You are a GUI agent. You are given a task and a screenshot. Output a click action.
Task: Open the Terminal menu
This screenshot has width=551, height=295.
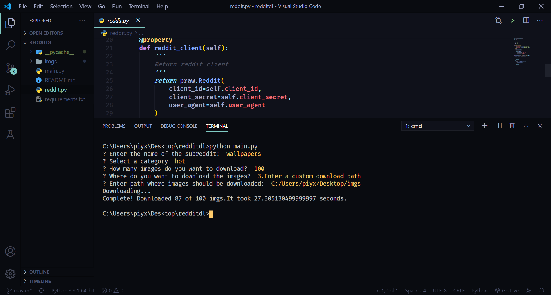tap(139, 6)
